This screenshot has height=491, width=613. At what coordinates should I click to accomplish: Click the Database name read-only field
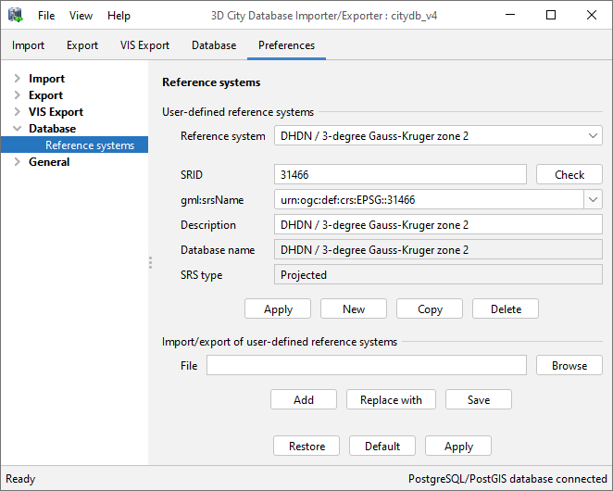[438, 249]
